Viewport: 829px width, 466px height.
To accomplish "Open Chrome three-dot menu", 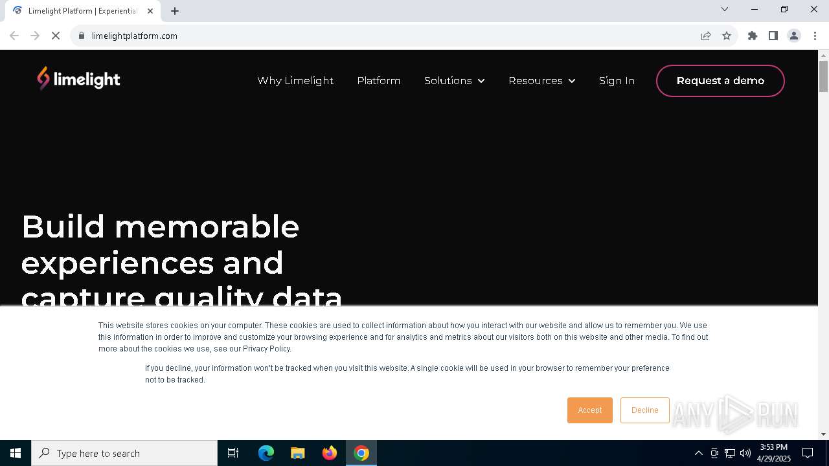I will (x=815, y=36).
